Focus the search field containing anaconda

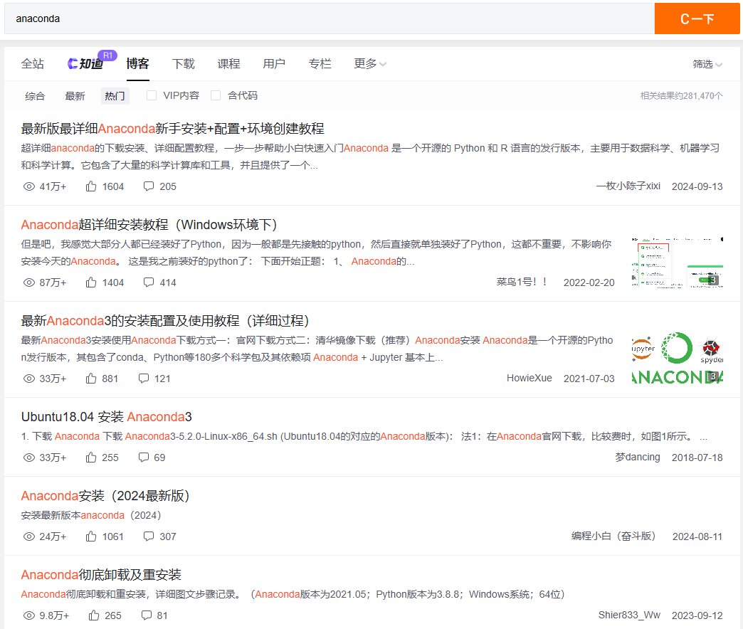pyautogui.click(x=330, y=19)
